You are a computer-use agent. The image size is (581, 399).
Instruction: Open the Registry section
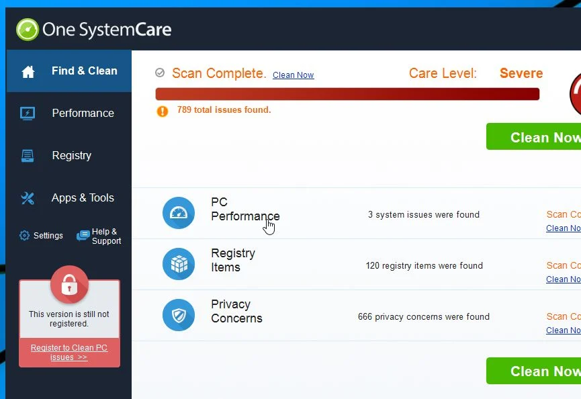(x=69, y=156)
